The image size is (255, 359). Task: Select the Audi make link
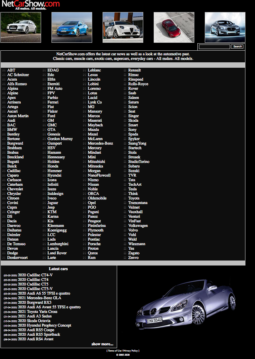11,120
